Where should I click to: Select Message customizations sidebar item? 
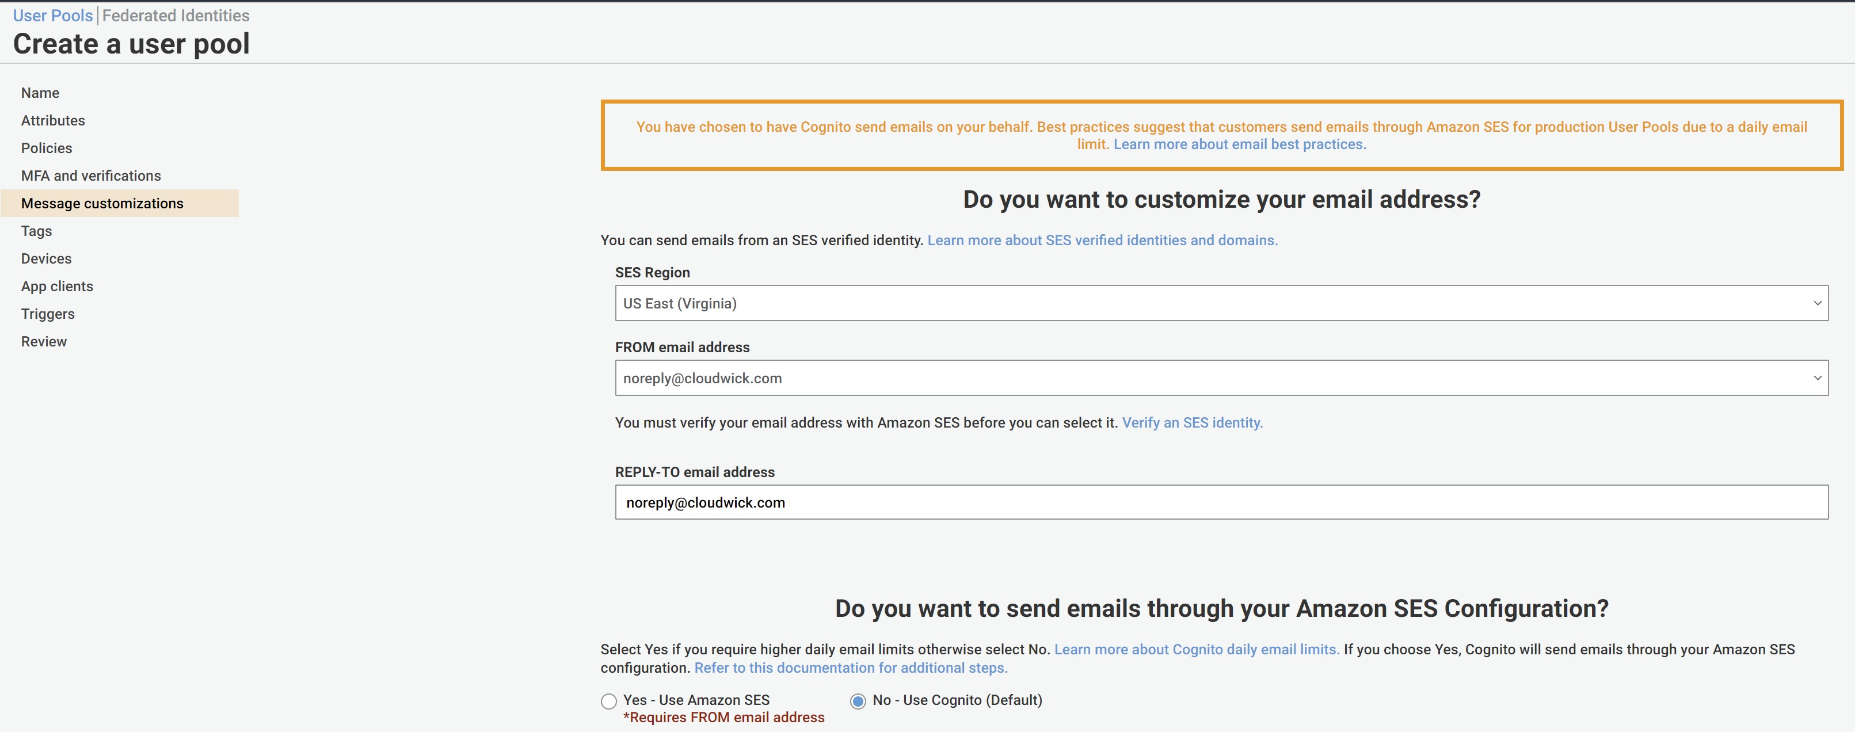(102, 204)
